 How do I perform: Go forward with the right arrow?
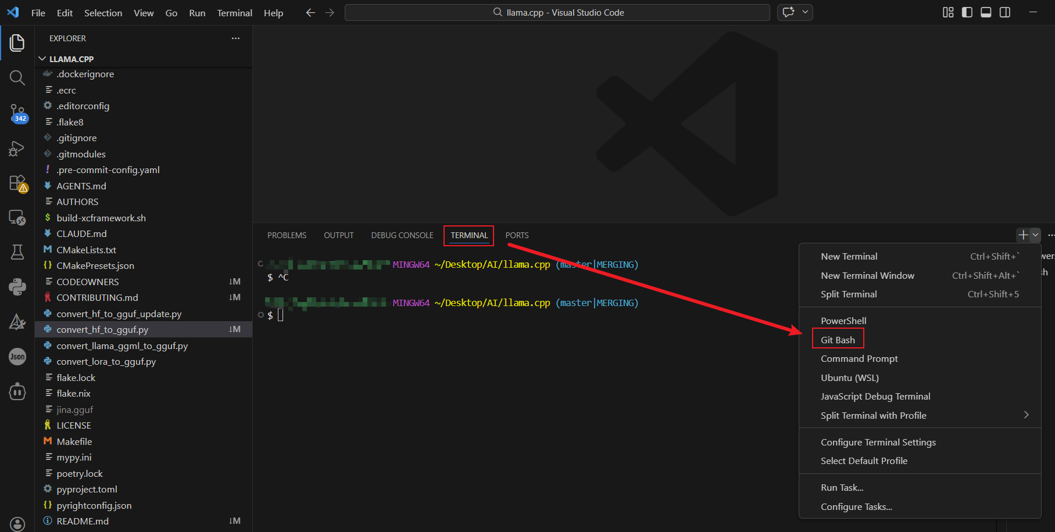[330, 13]
